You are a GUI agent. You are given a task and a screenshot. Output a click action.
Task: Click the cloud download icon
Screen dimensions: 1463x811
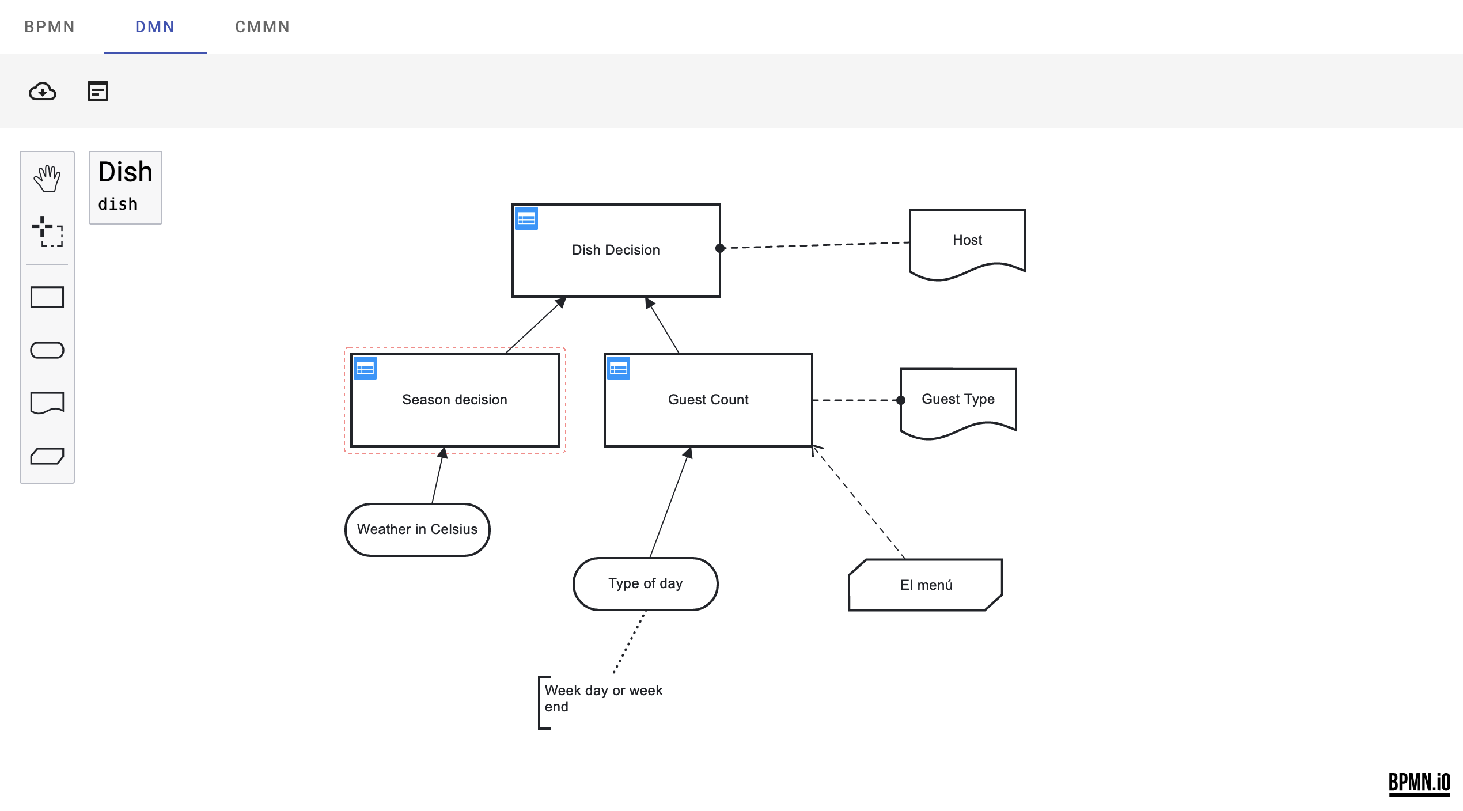pos(43,91)
